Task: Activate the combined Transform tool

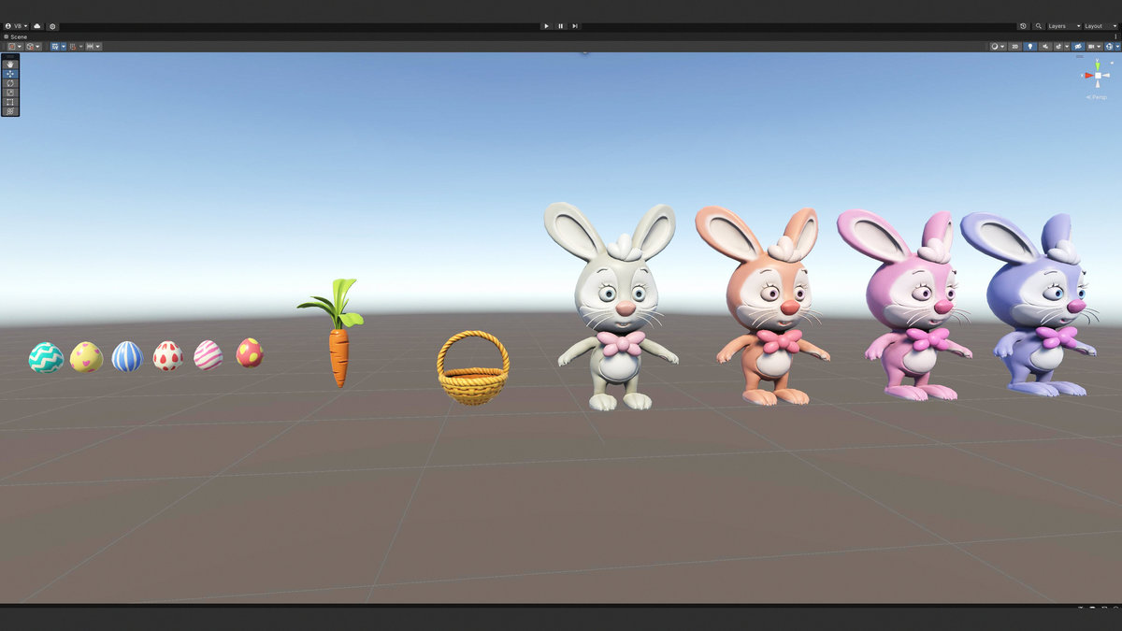Action: (x=9, y=111)
